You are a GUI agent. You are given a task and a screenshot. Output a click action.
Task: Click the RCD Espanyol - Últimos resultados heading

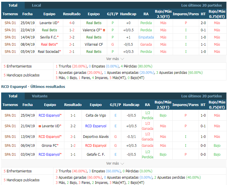(x=33, y=86)
